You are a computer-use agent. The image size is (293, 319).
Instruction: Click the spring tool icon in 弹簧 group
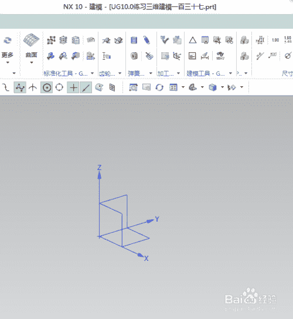tap(146, 40)
